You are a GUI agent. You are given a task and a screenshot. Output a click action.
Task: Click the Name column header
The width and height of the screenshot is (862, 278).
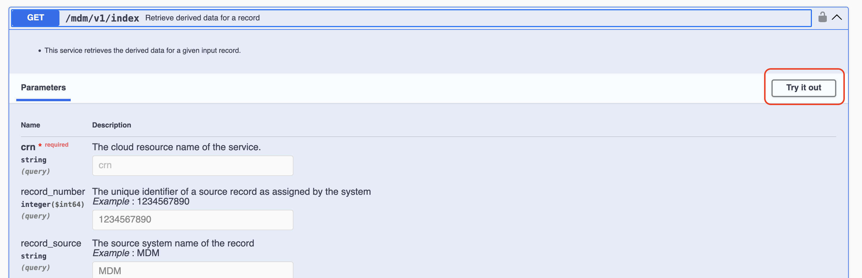coord(30,125)
